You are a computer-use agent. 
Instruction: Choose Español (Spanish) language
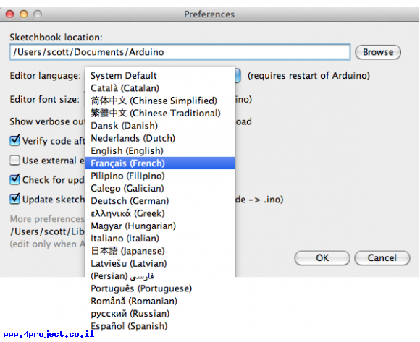[x=160, y=326]
